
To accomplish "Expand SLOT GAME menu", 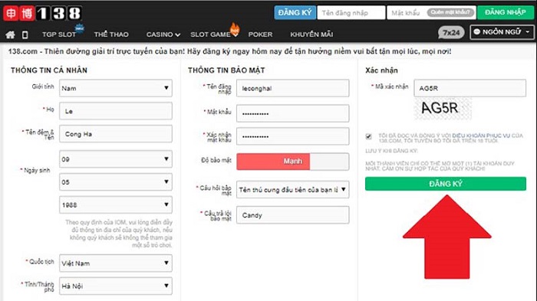I will click(214, 34).
